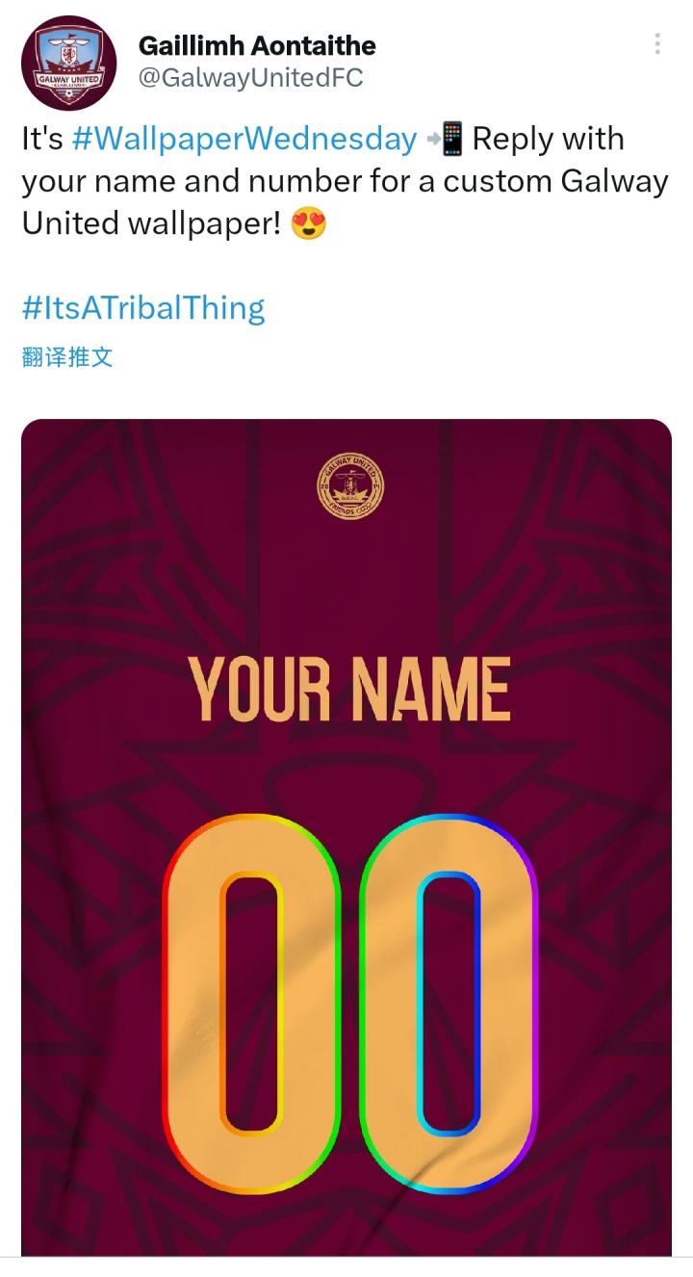Tap the Gaillimh Aontaithe display name
693x1277 pixels.
coord(257,45)
